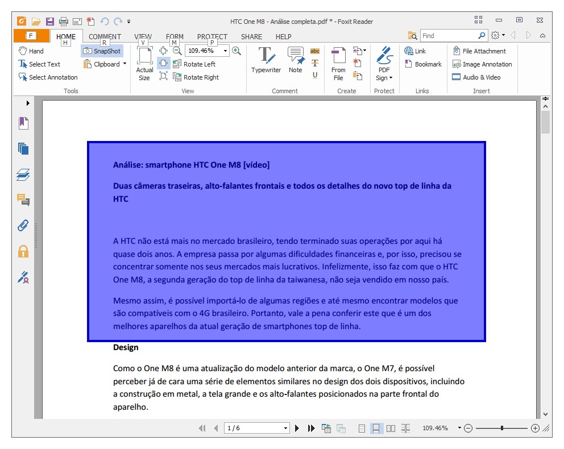The height and width of the screenshot is (449, 564).
Task: Toggle the ribbon display mode icon
Action: (x=478, y=20)
